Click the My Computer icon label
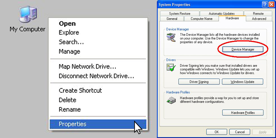This screenshot has width=276, height=138. pos(28,29)
